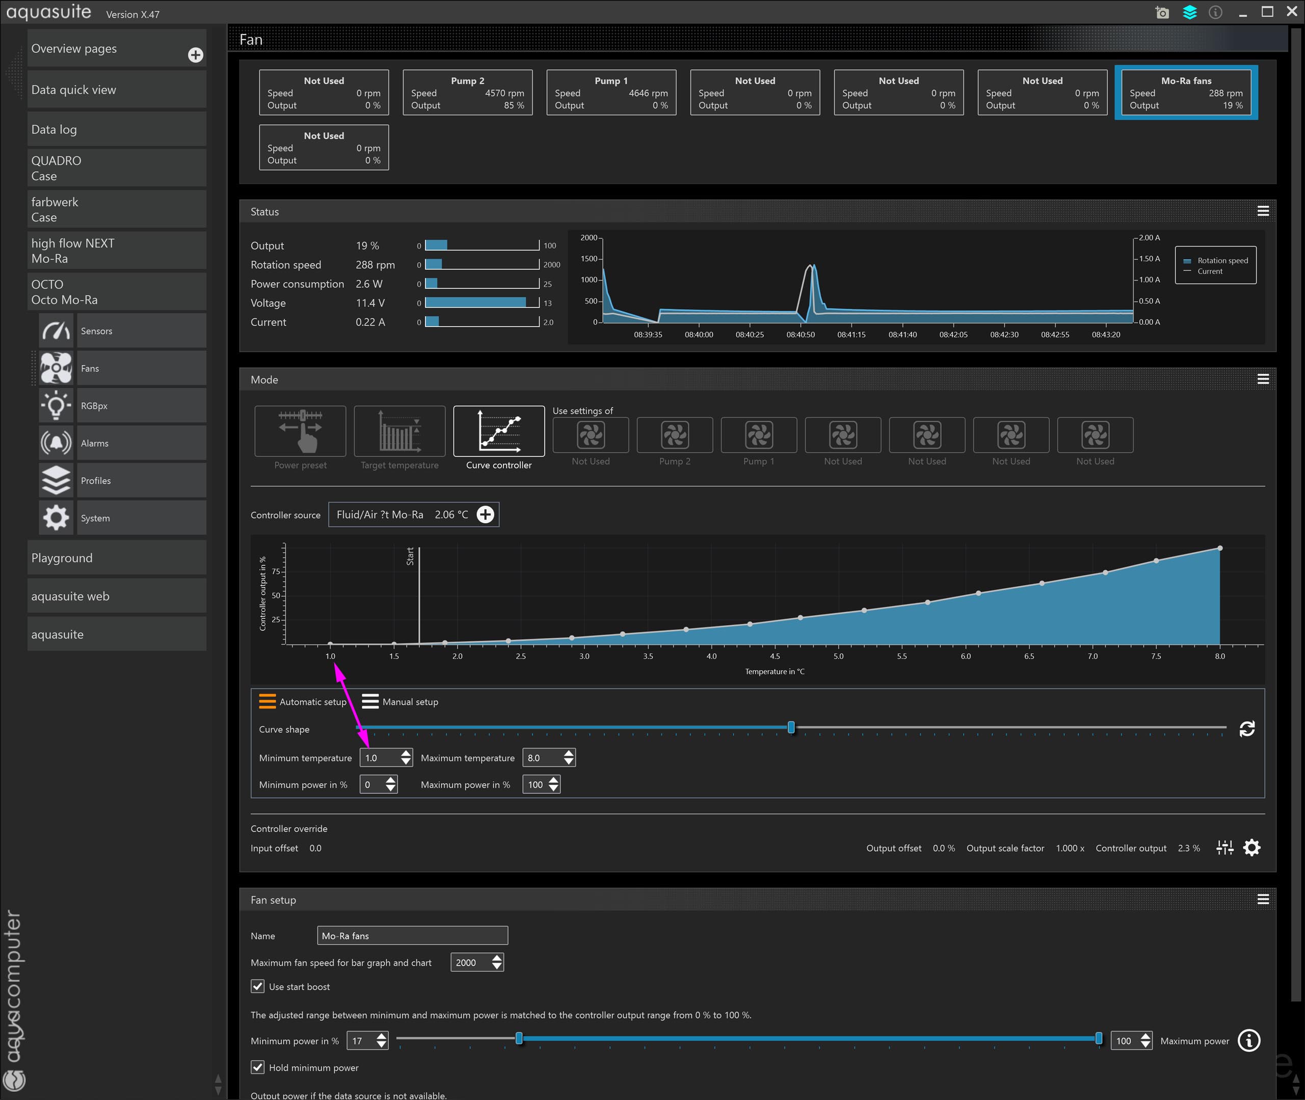Open the Status panel hamburger menu
The width and height of the screenshot is (1305, 1100).
coord(1263,211)
